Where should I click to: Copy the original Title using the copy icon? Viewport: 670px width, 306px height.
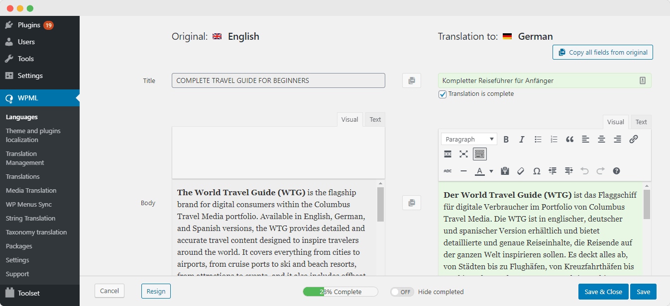point(411,80)
